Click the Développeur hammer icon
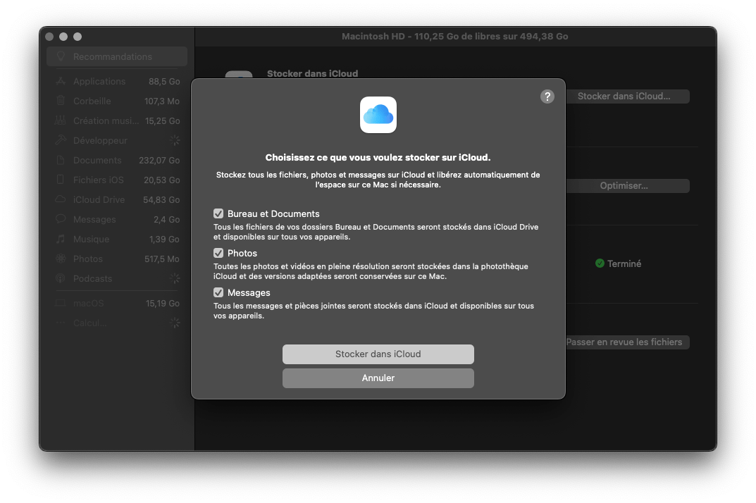This screenshot has height=503, width=756. pos(61,140)
